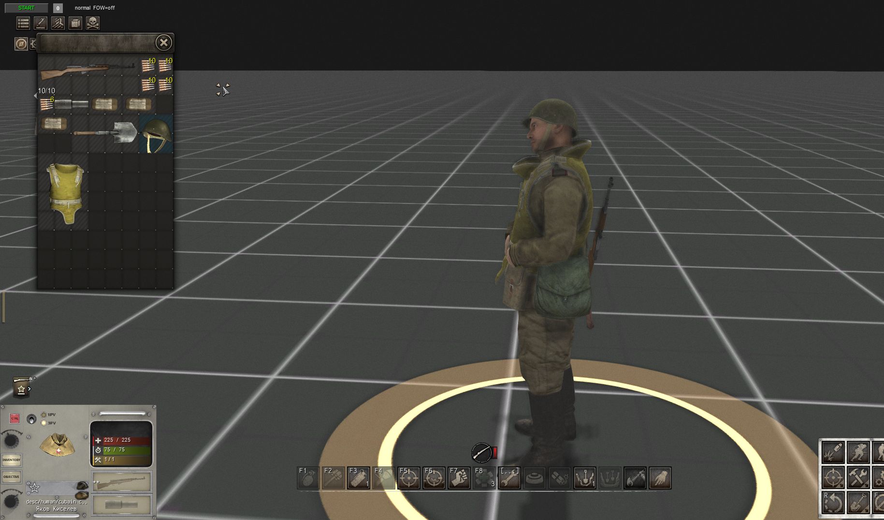The height and width of the screenshot is (520, 884).
Task: Click the green START button
Action: 26,8
